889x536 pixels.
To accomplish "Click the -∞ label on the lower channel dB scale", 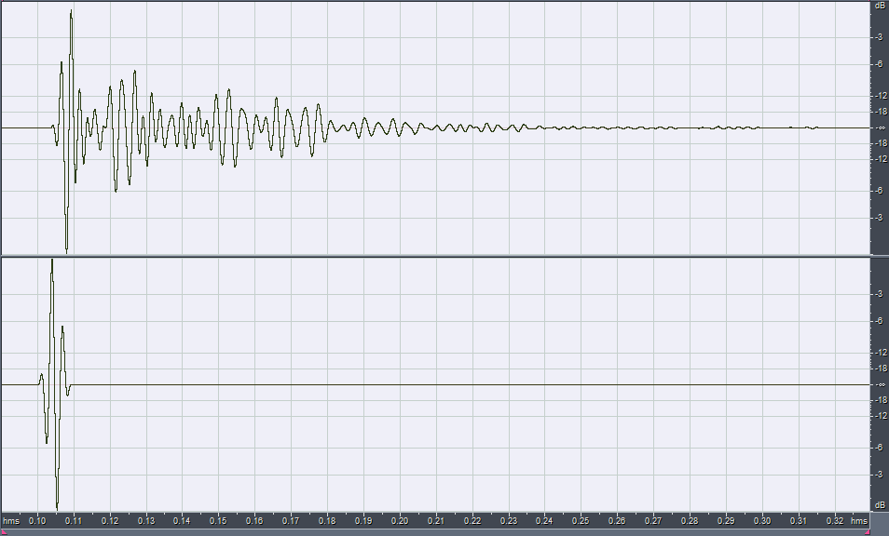I will tap(881, 385).
